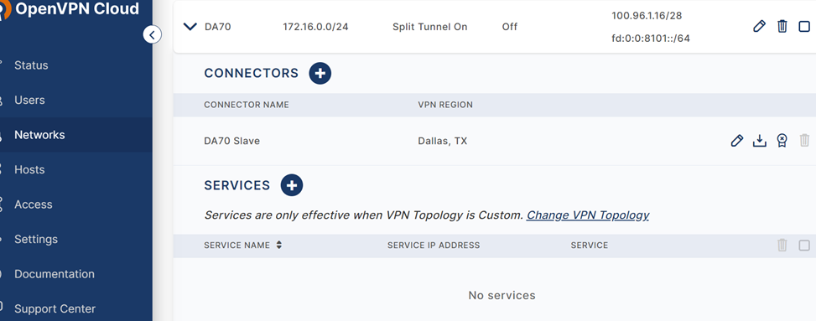Click the grayed trash icon for DA70 Slave

(x=804, y=141)
